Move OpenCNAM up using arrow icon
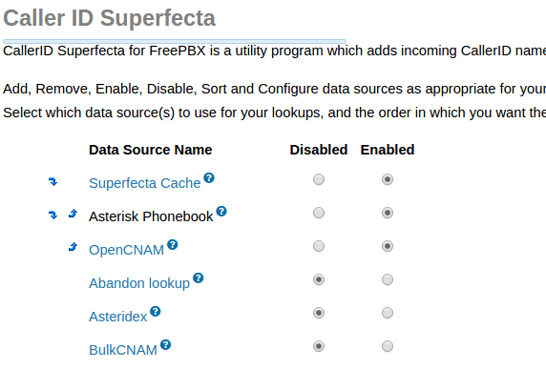The height and width of the screenshot is (370, 546). tap(73, 247)
